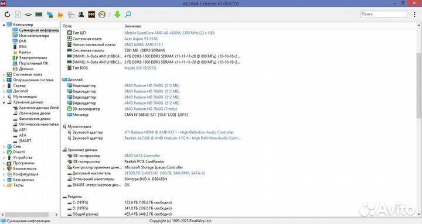Open the AMD A68M, AMD K15.1 link
Viewport: 422px width, 224px height.
pyautogui.click(x=144, y=44)
